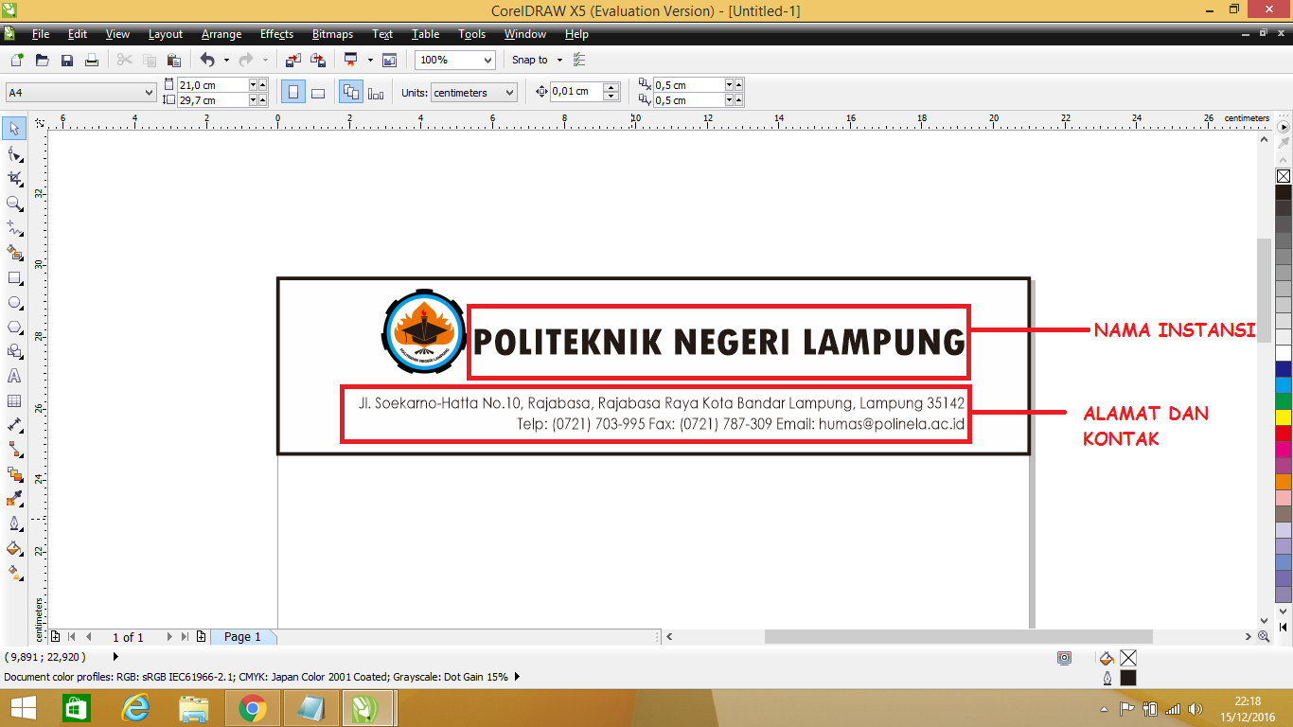
Task: Select the Freehand tool
Action: (x=14, y=227)
